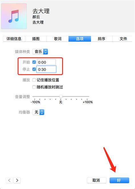Image resolution: width=135 pixels, height=189 pixels.
Task: Open the 媒体种类 音乐 dropdown
Action: click(40, 52)
